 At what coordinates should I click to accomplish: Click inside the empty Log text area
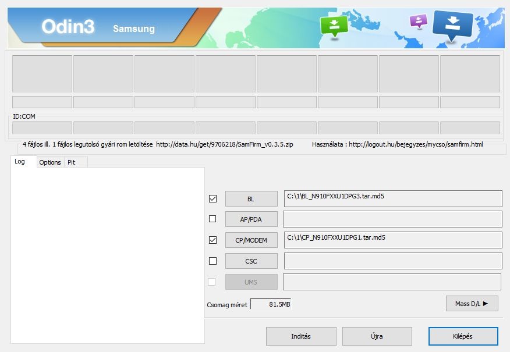(x=108, y=255)
